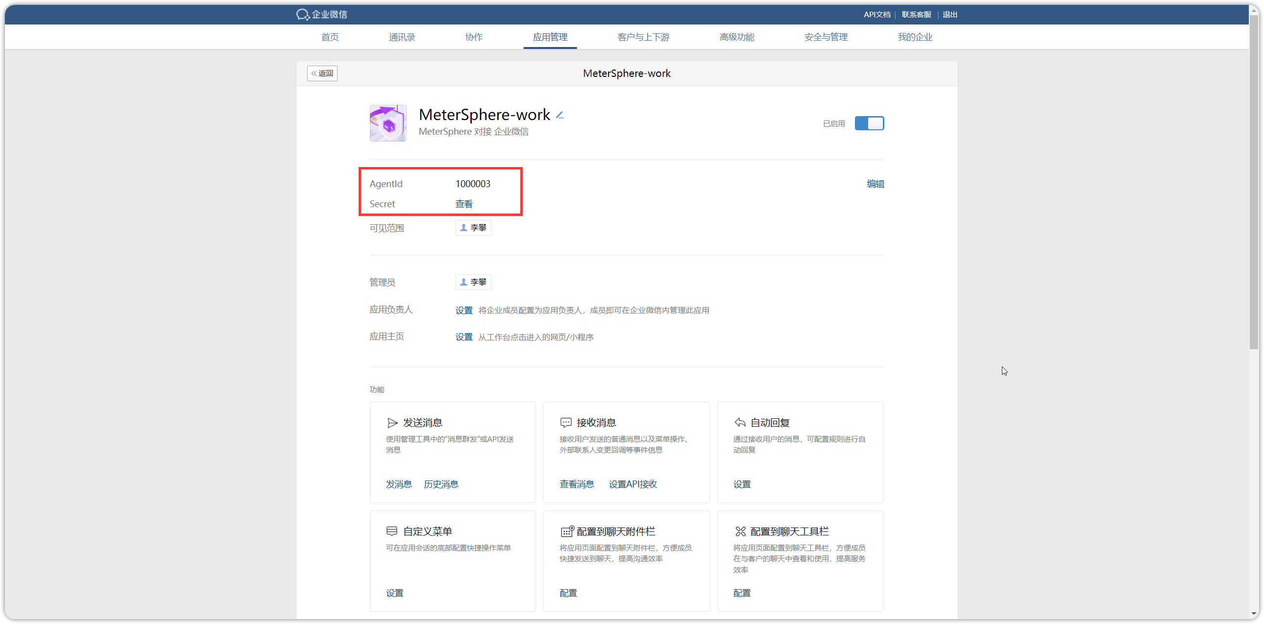Click 查看 to reveal the Secret
Viewport: 1264px width, 624px height.
[x=464, y=204]
